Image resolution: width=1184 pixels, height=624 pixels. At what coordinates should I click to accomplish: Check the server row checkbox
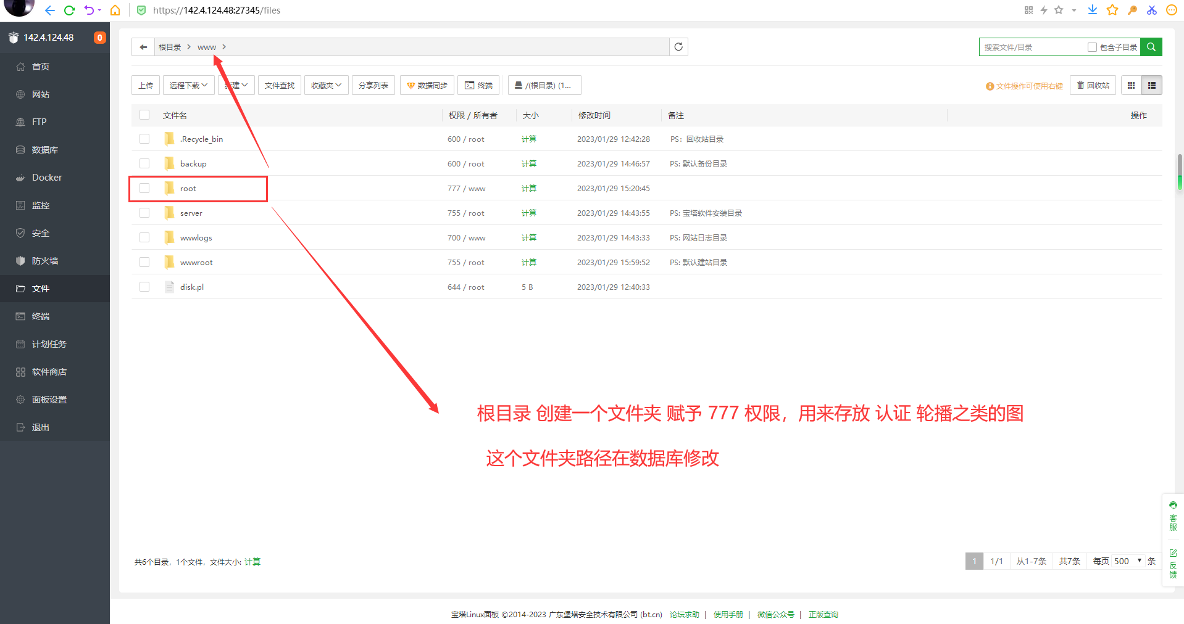[x=144, y=213]
